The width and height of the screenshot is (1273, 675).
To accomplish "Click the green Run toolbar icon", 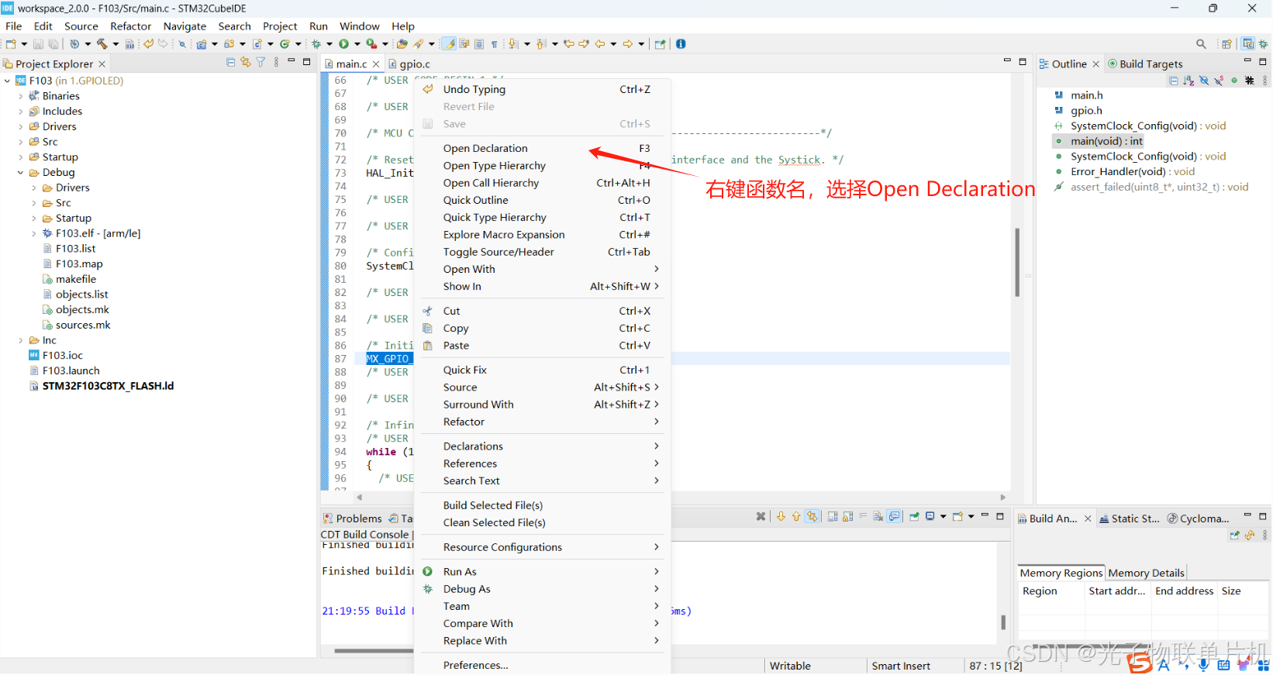I will click(343, 44).
